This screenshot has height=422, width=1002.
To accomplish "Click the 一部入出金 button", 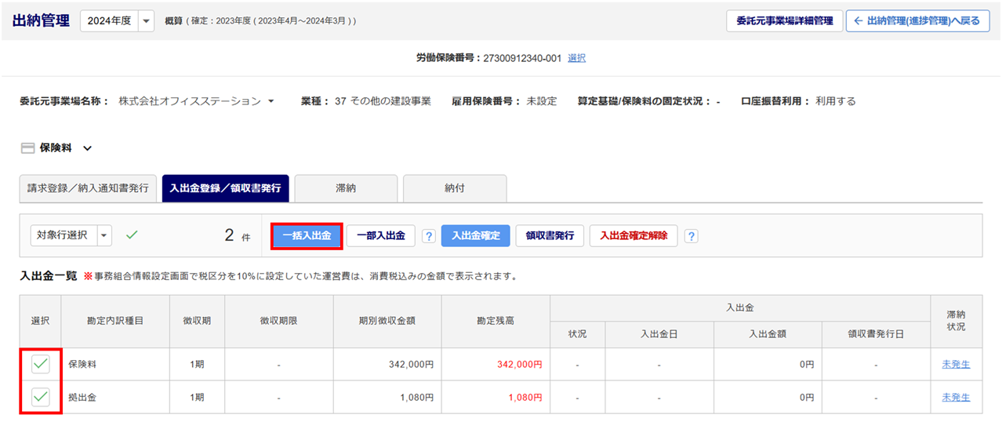I will [x=380, y=235].
